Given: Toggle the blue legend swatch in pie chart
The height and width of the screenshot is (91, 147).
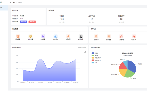Looking at the screenshot, I should pyautogui.click(x=93, y=53).
